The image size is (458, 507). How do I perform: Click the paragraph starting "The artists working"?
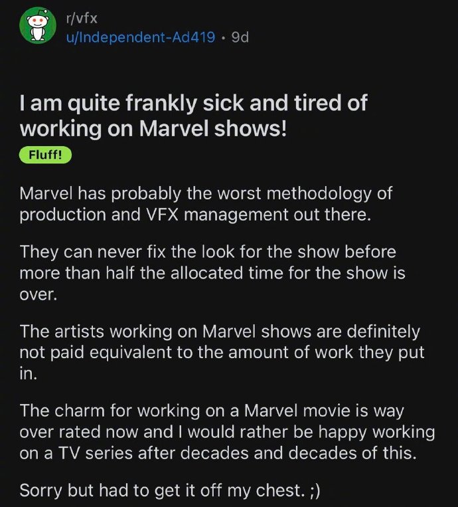219,352
